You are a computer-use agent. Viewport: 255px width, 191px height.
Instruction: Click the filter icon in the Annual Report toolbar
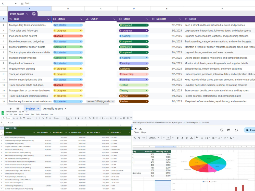coord(131,118)
